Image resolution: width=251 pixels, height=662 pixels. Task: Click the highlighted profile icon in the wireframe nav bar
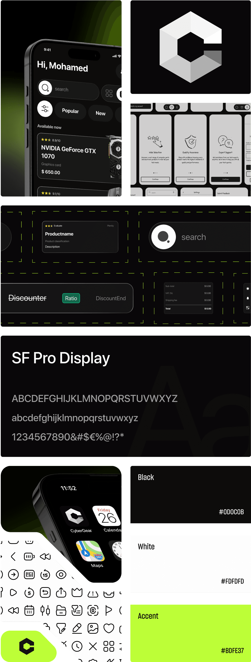(x=247, y=107)
